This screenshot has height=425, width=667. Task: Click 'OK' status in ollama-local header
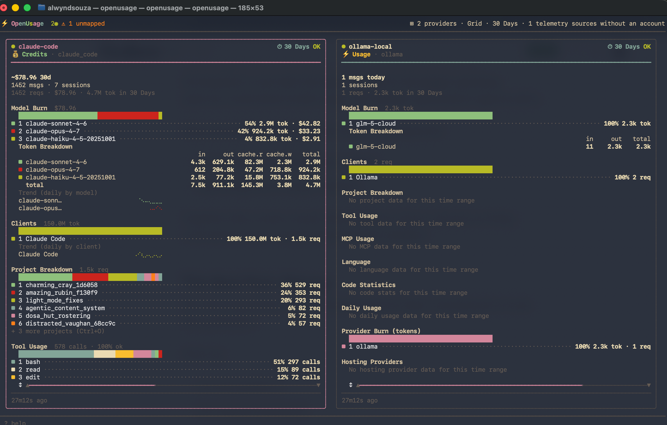pos(647,46)
